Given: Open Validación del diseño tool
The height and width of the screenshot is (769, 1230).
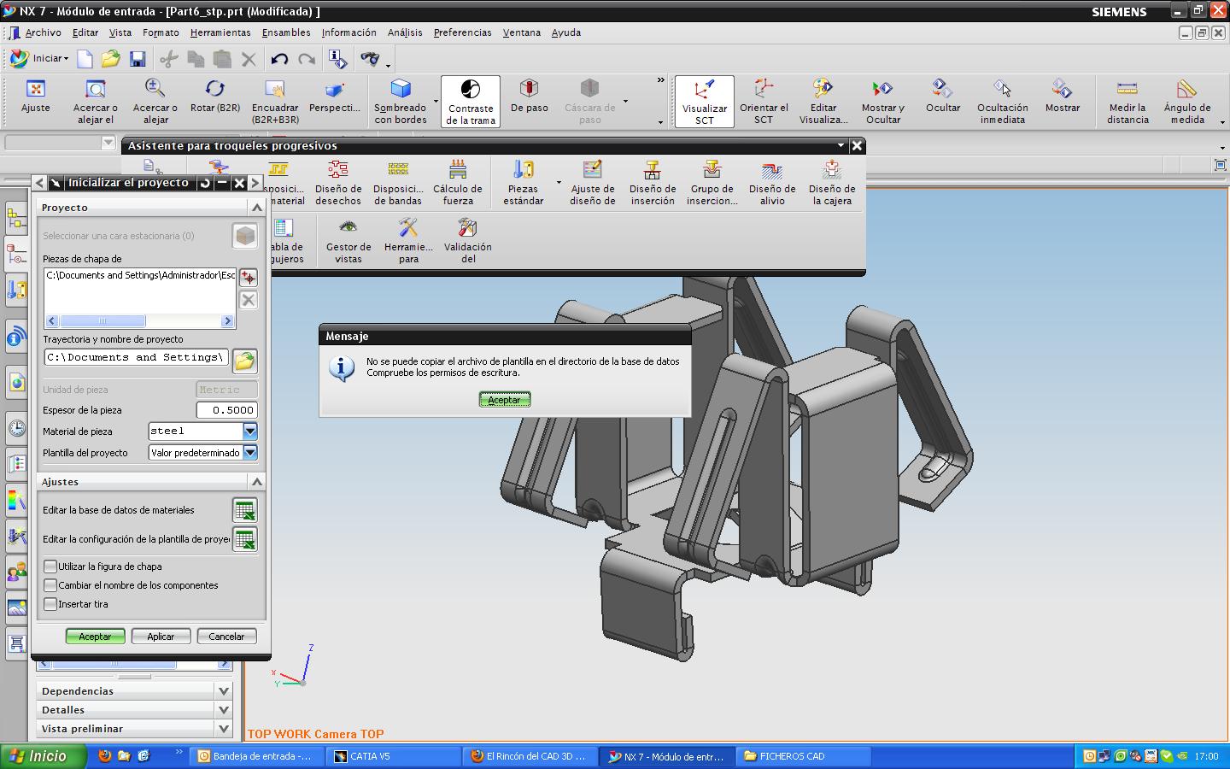Looking at the screenshot, I should point(468,241).
